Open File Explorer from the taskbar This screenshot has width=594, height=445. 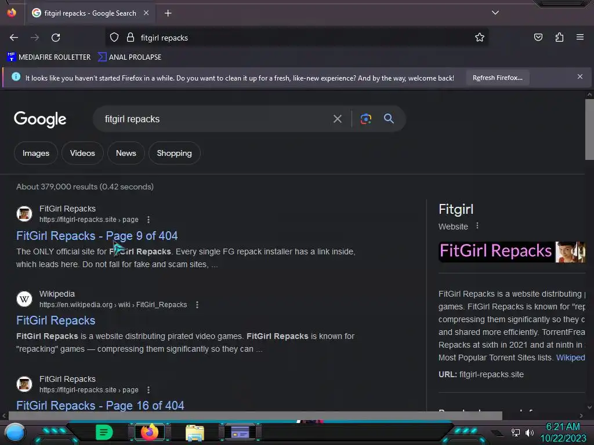[x=195, y=432]
